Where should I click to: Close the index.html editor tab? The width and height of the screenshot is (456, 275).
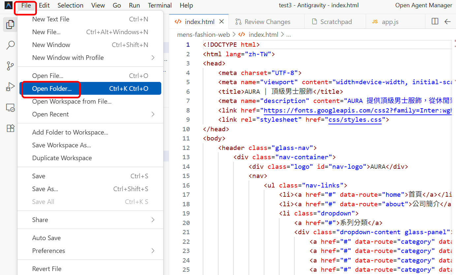(x=222, y=22)
